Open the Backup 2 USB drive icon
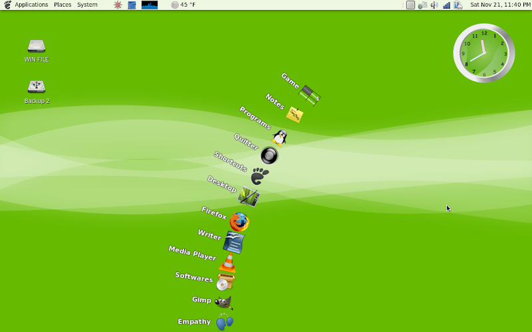This screenshot has height=332, width=532. pyautogui.click(x=37, y=87)
